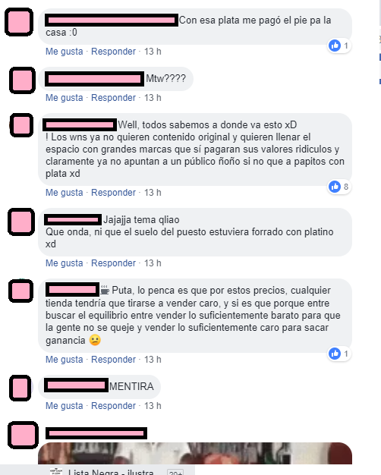Open avatar of 'Well, todos sabemos' commenter
Image resolution: width=381 pixels, height=475 pixels.
(x=22, y=125)
